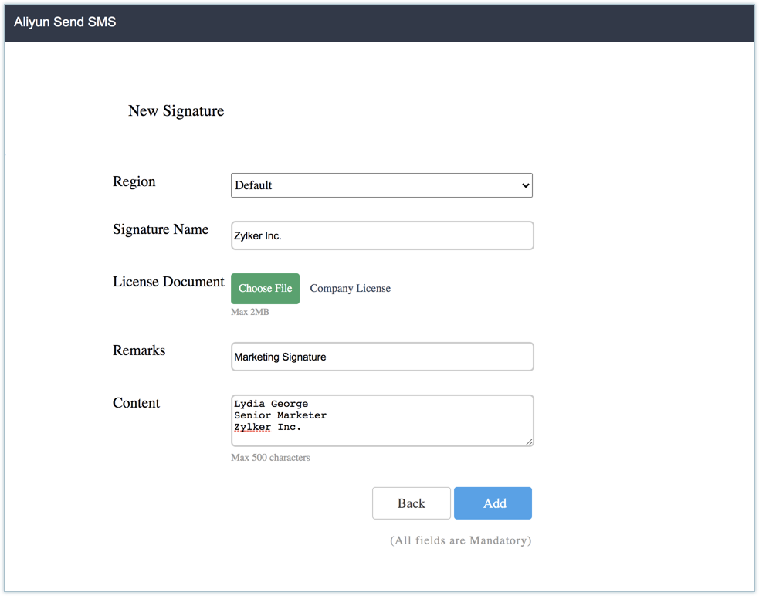
Task: Click the License Document label
Action: pos(168,282)
